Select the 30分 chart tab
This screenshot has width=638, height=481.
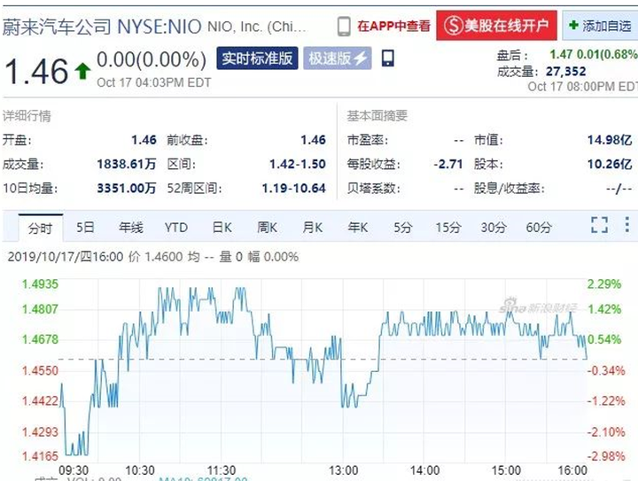point(494,228)
